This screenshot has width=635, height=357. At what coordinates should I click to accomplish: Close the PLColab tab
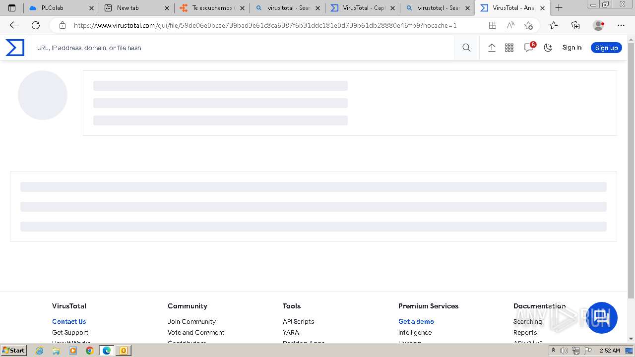pyautogui.click(x=91, y=8)
